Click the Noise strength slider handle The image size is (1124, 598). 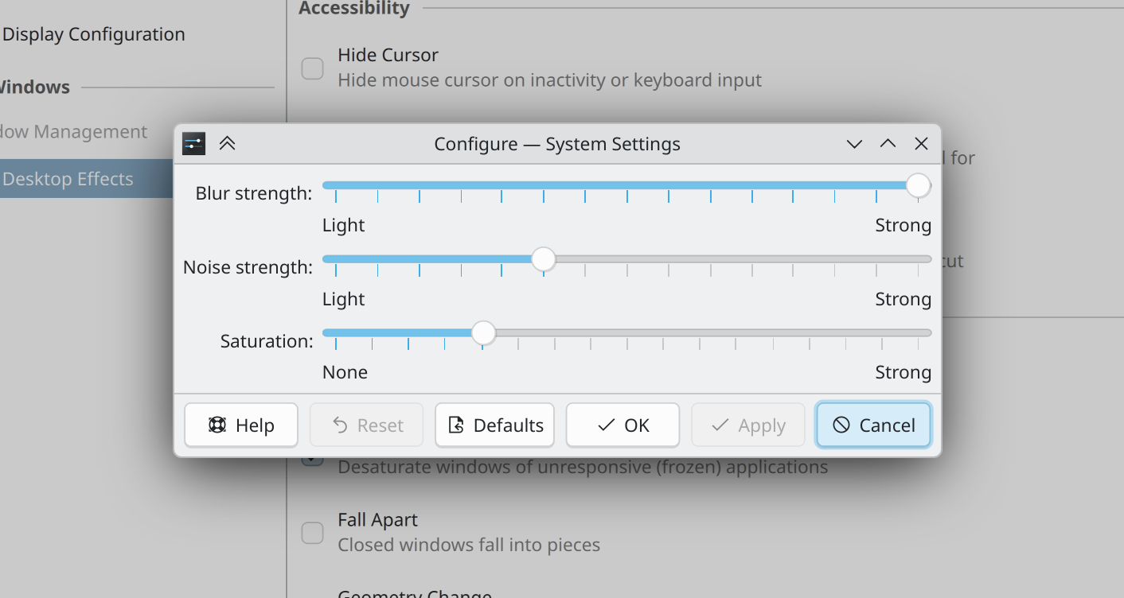coord(543,258)
